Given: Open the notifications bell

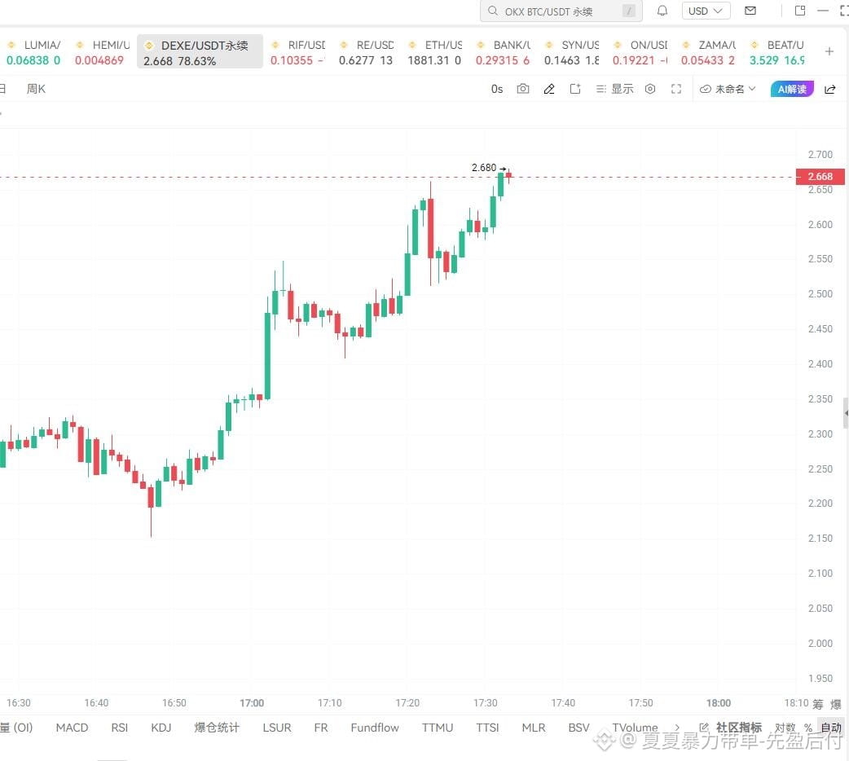Looking at the screenshot, I should tap(662, 11).
